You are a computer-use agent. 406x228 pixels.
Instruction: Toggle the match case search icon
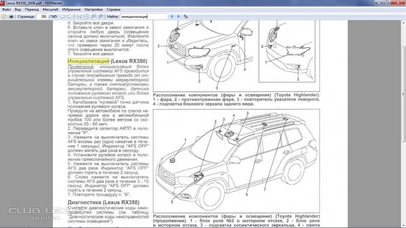click(x=186, y=16)
